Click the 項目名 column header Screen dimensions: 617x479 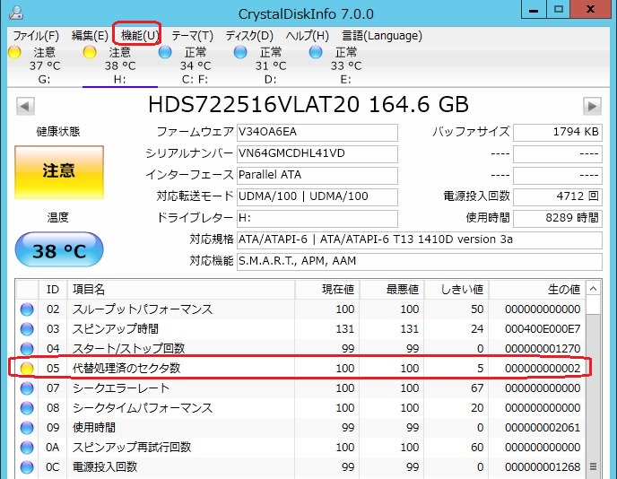coord(181,290)
